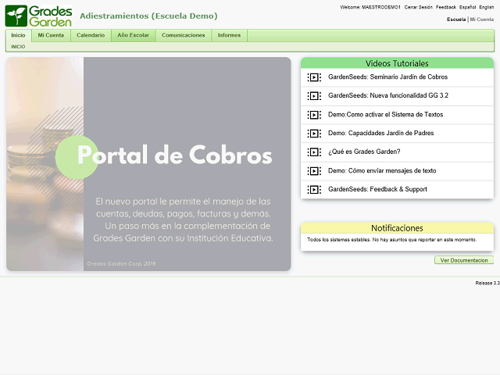Click video icon beside Como activar el Sistema de Textos
The height and width of the screenshot is (375, 500).
(x=314, y=115)
